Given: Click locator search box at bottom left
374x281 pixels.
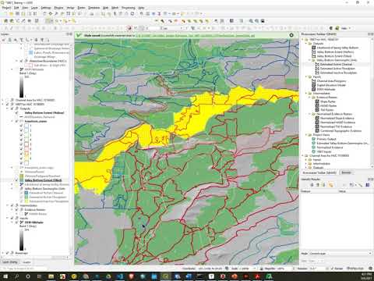Looking at the screenshot, I should [x=23, y=269].
